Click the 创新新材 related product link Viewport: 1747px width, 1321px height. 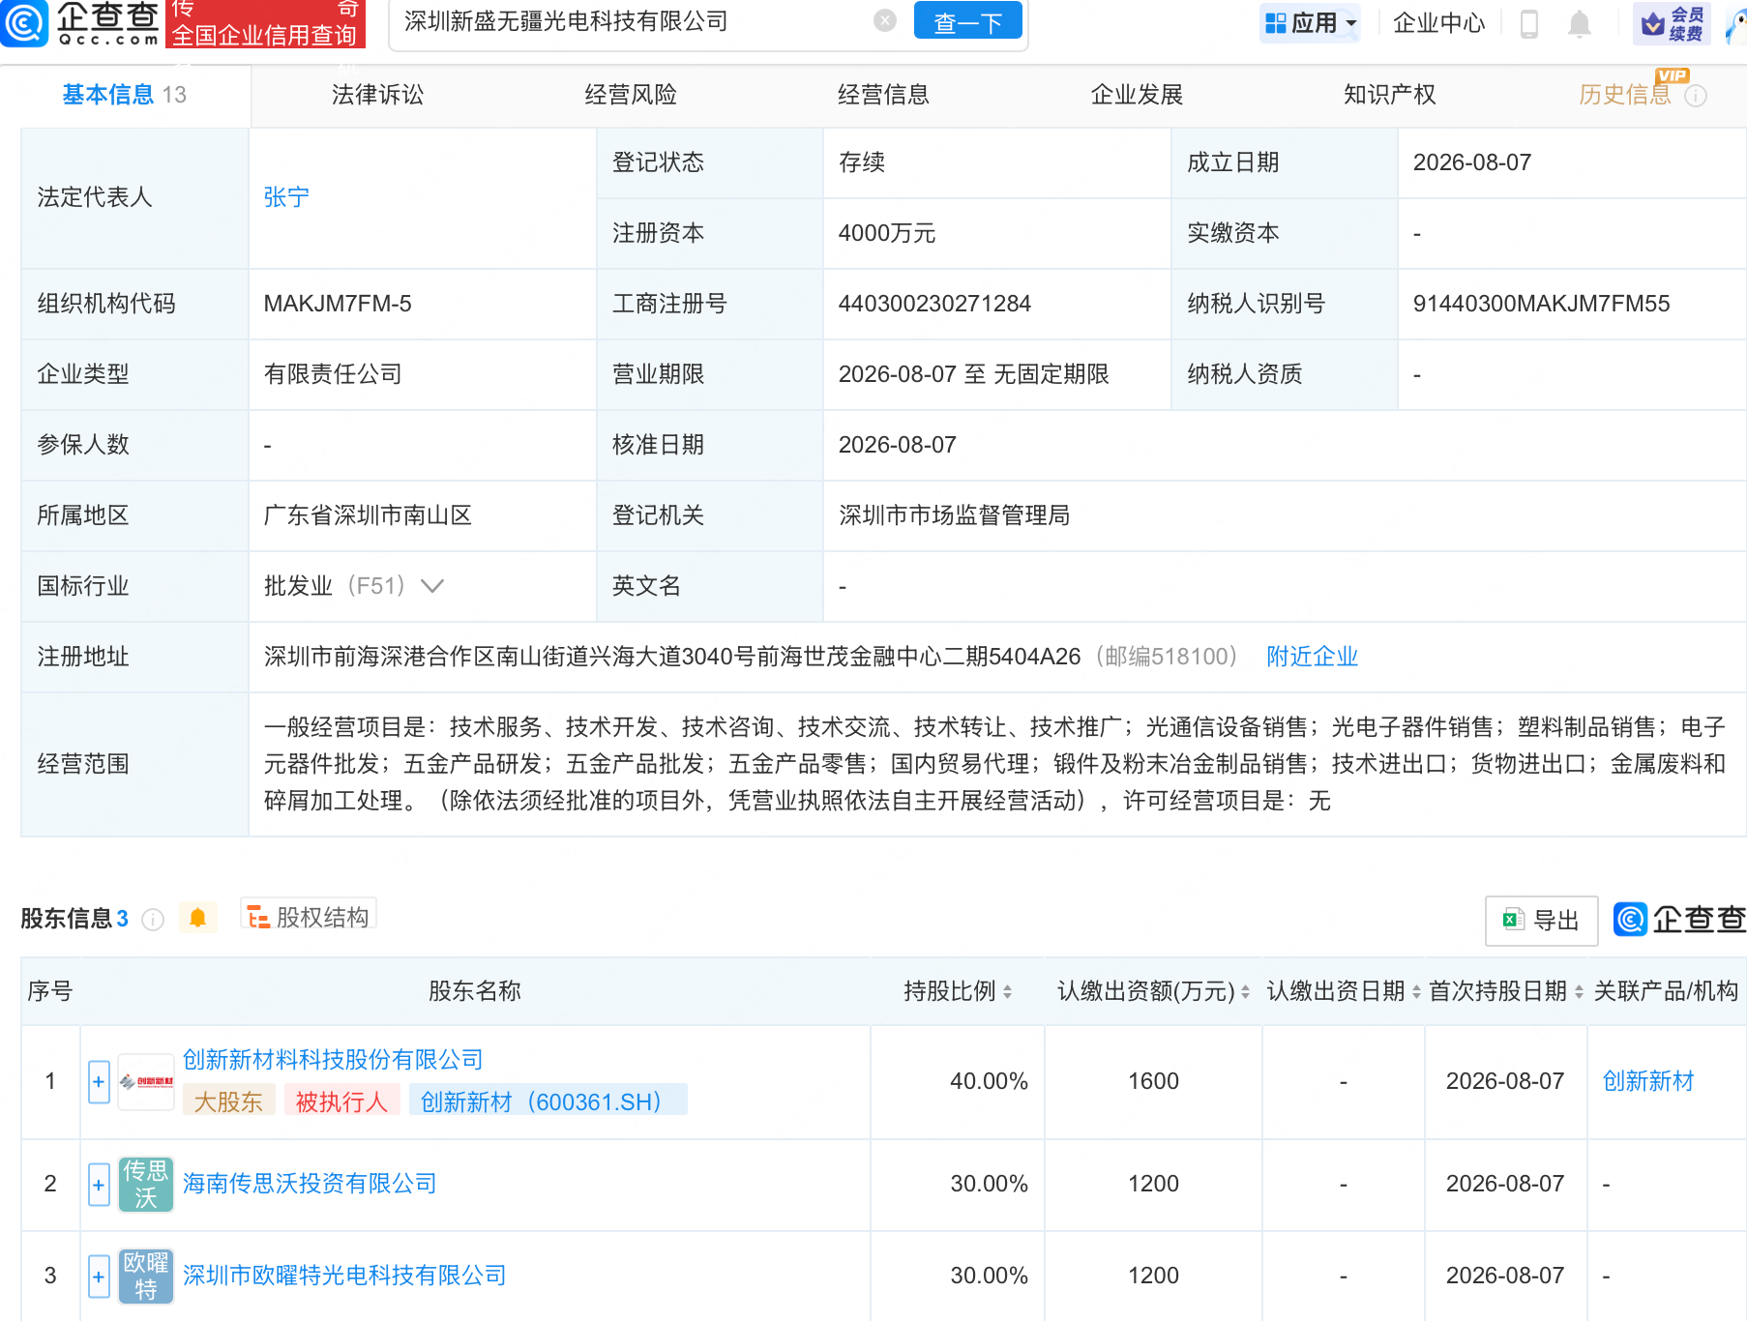coord(1648,1081)
